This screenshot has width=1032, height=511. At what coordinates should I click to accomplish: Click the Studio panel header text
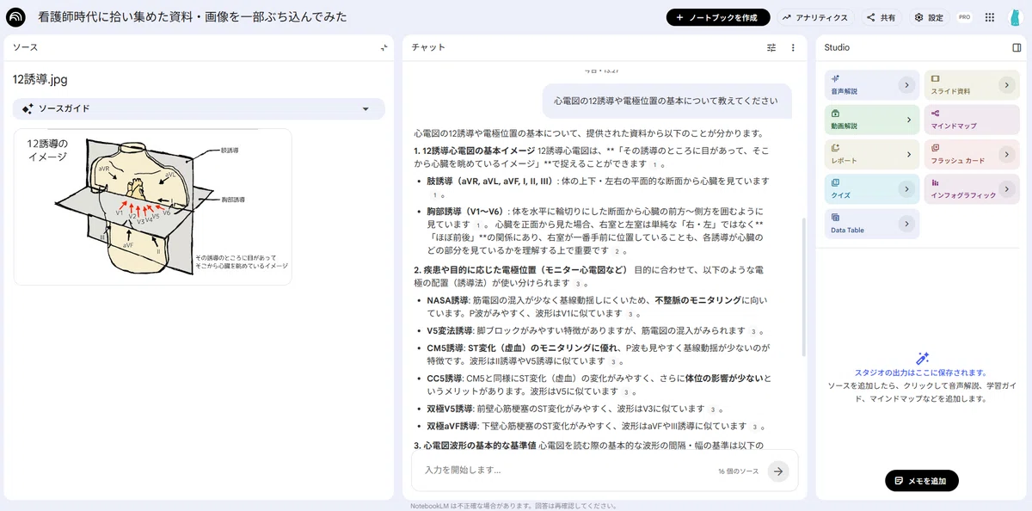coord(837,47)
